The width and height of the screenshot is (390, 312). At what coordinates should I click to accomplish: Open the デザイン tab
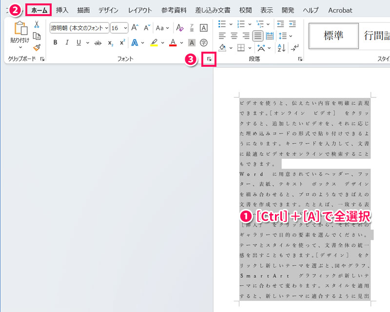(108, 10)
